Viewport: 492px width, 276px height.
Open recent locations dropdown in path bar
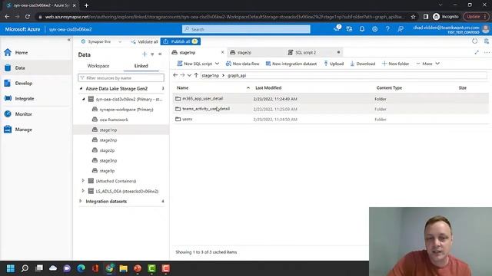189,75
